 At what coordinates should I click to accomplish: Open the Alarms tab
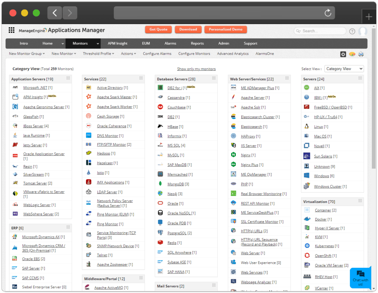click(x=170, y=43)
